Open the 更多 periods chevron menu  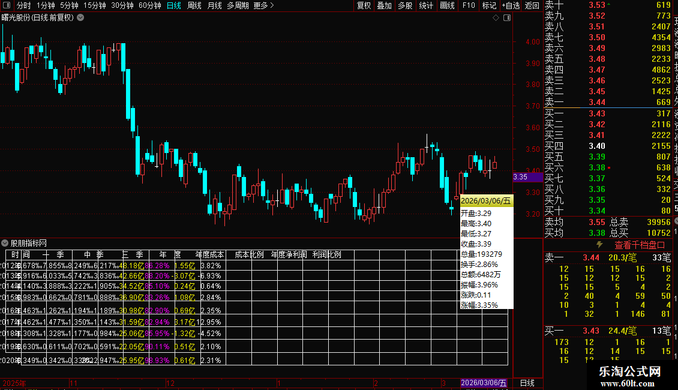(x=263, y=5)
